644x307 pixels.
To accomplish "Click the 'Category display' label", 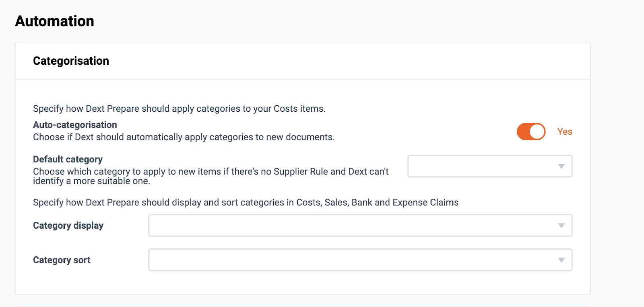I will [68, 225].
